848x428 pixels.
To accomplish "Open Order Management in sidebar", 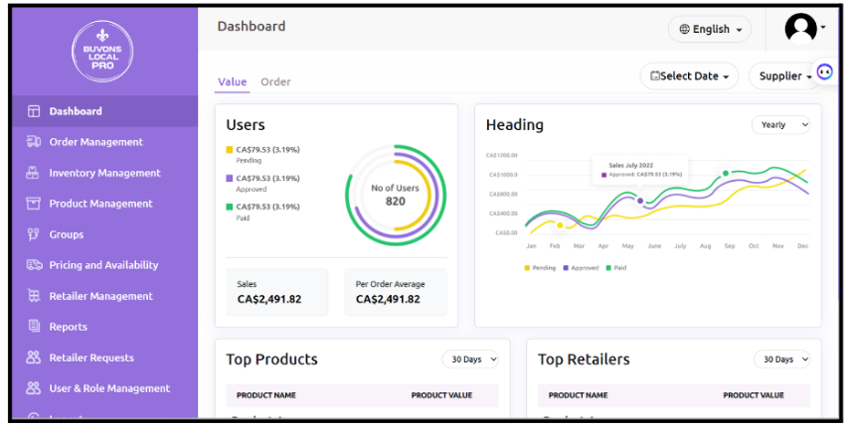I will pyautogui.click(x=104, y=142).
